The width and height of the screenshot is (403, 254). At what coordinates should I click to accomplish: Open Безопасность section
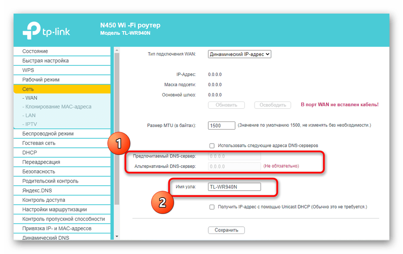pyautogui.click(x=62, y=172)
